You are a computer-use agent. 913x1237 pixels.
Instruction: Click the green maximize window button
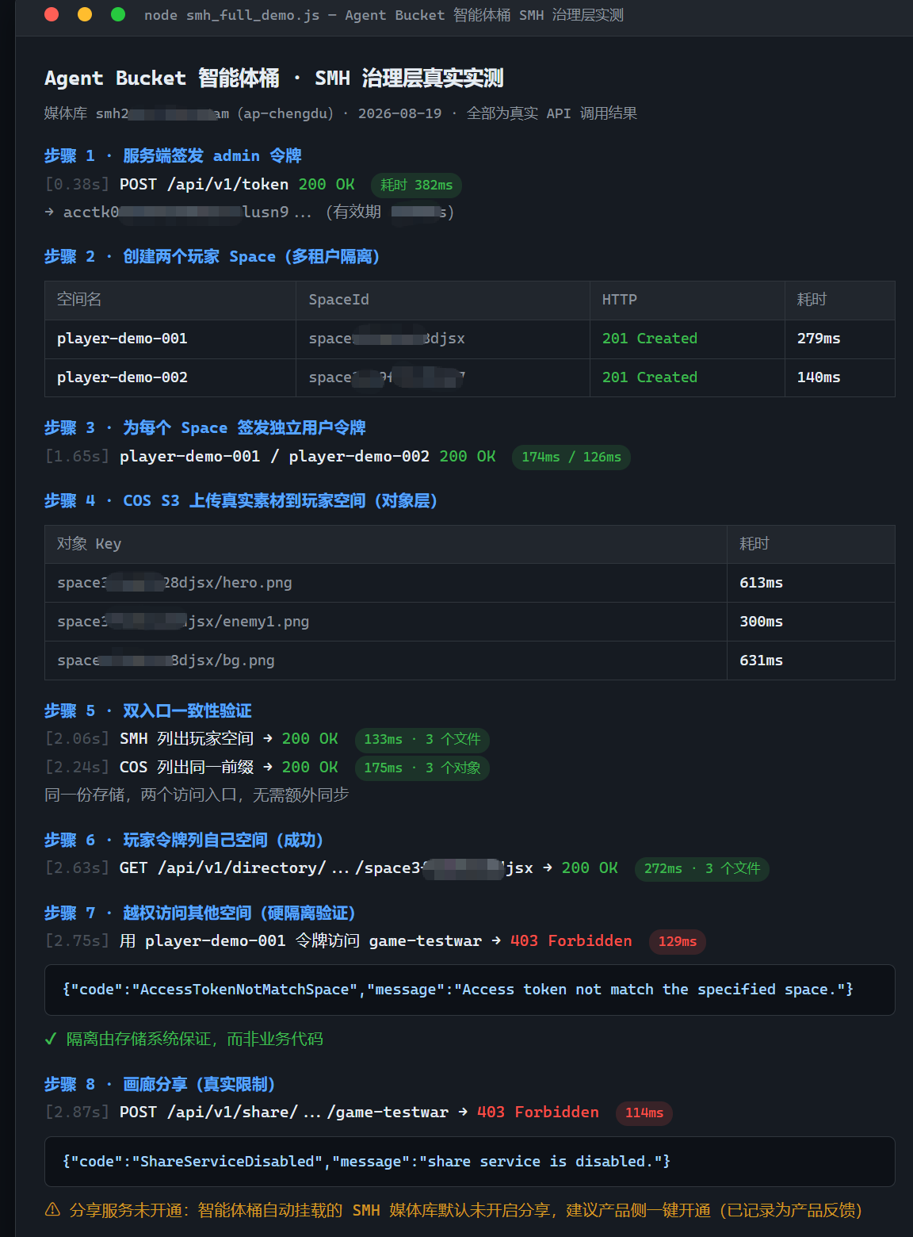(x=118, y=14)
